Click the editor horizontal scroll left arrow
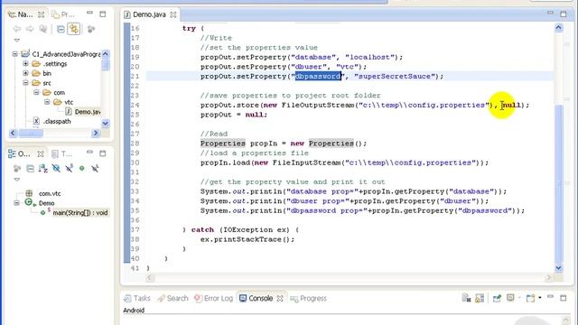Image resolution: width=578 pixels, height=325 pixels. [150, 277]
